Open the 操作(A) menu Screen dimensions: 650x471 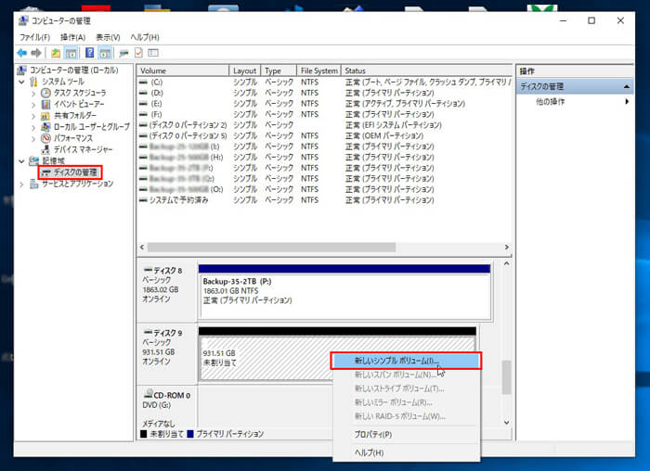pyautogui.click(x=73, y=37)
